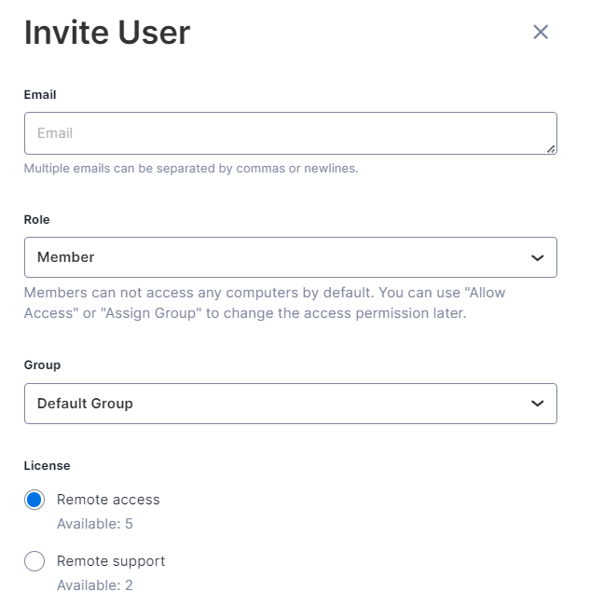Image resolution: width=590 pixels, height=605 pixels.
Task: Click the Available: 2 license count
Action: [95, 585]
